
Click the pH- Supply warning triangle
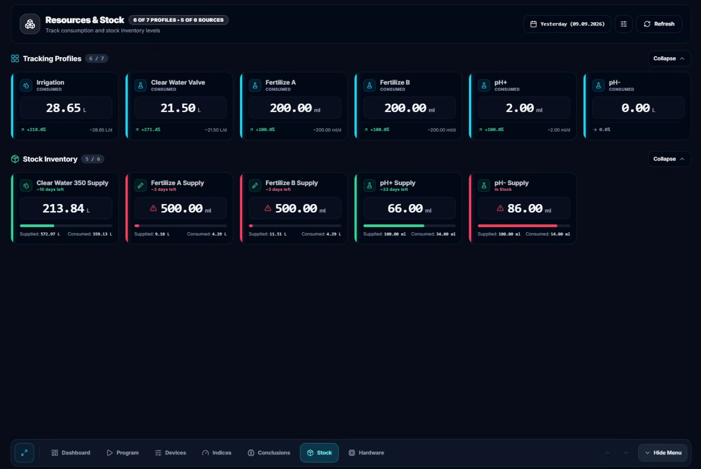click(500, 208)
